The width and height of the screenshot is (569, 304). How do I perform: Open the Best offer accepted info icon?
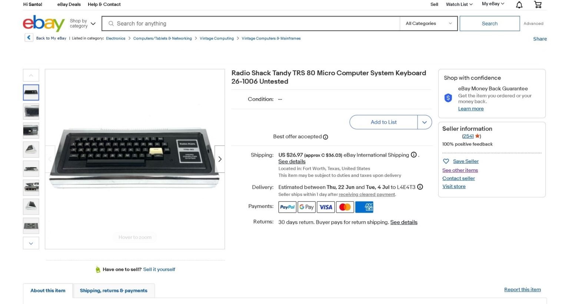coord(325,137)
